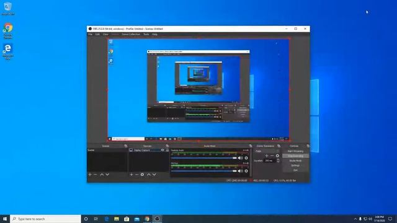Add a scene transition with the plus icon
397x223 pixels.
[267, 155]
